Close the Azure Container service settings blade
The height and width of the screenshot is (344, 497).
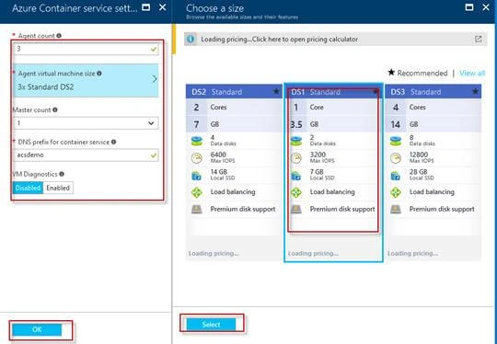pyautogui.click(x=162, y=7)
